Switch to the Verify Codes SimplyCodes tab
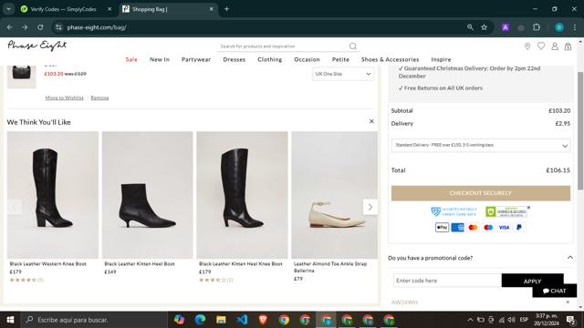The height and width of the screenshot is (328, 584). click(63, 9)
